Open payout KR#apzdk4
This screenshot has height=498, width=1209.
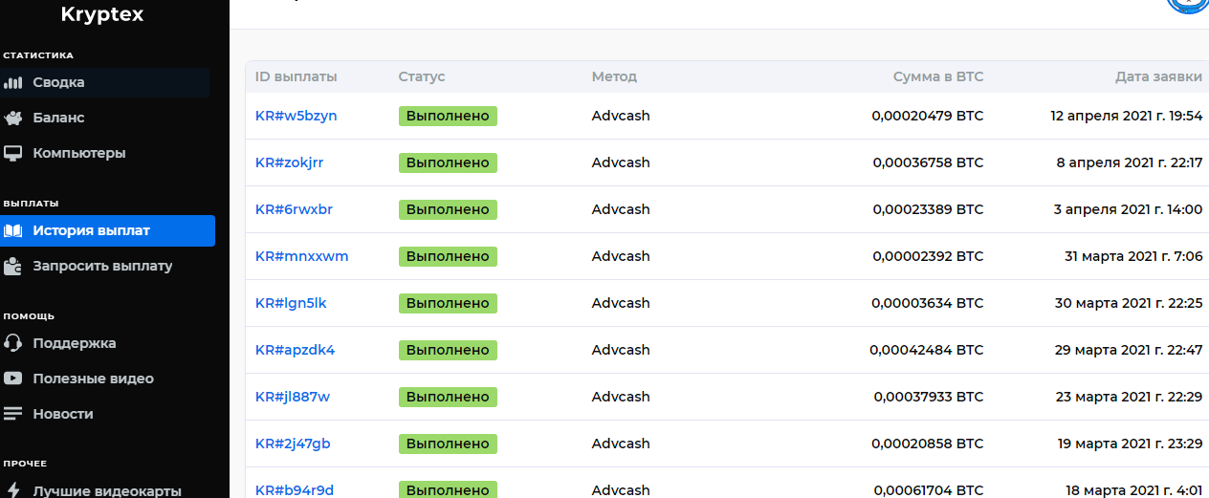point(295,350)
